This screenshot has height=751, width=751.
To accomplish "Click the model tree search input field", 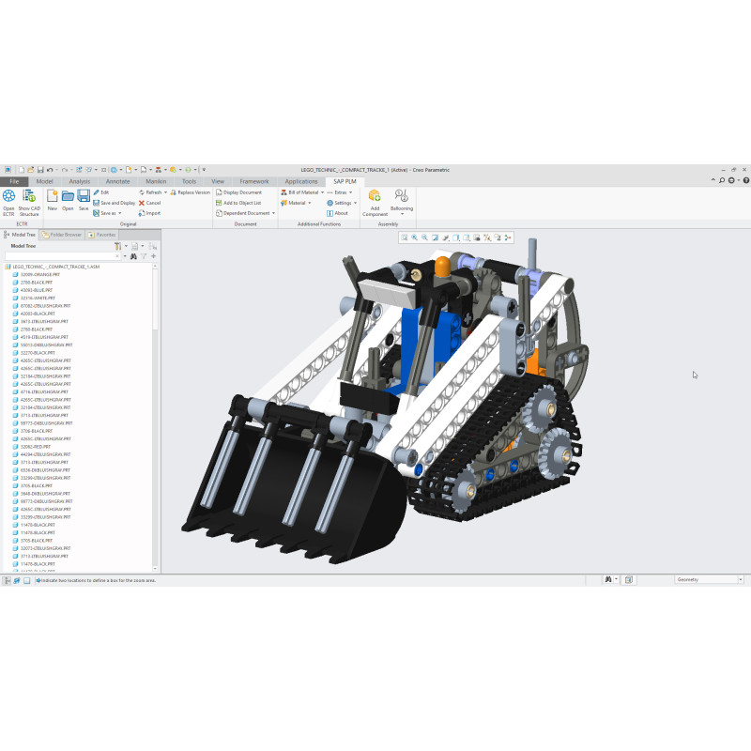I will 60,255.
